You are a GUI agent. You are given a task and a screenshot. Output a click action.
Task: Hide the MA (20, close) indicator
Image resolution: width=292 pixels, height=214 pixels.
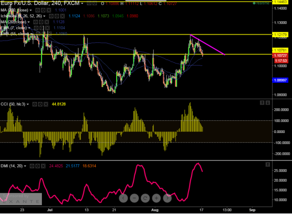35,22
